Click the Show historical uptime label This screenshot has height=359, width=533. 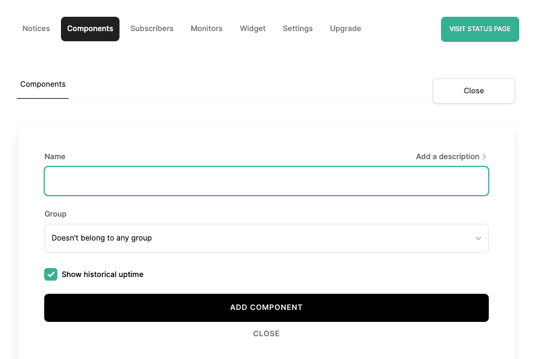pyautogui.click(x=103, y=274)
